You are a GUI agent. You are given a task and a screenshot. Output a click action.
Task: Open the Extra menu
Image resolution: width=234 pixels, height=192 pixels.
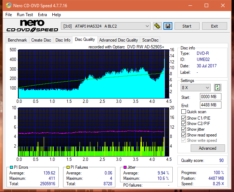pyautogui.click(x=42, y=15)
